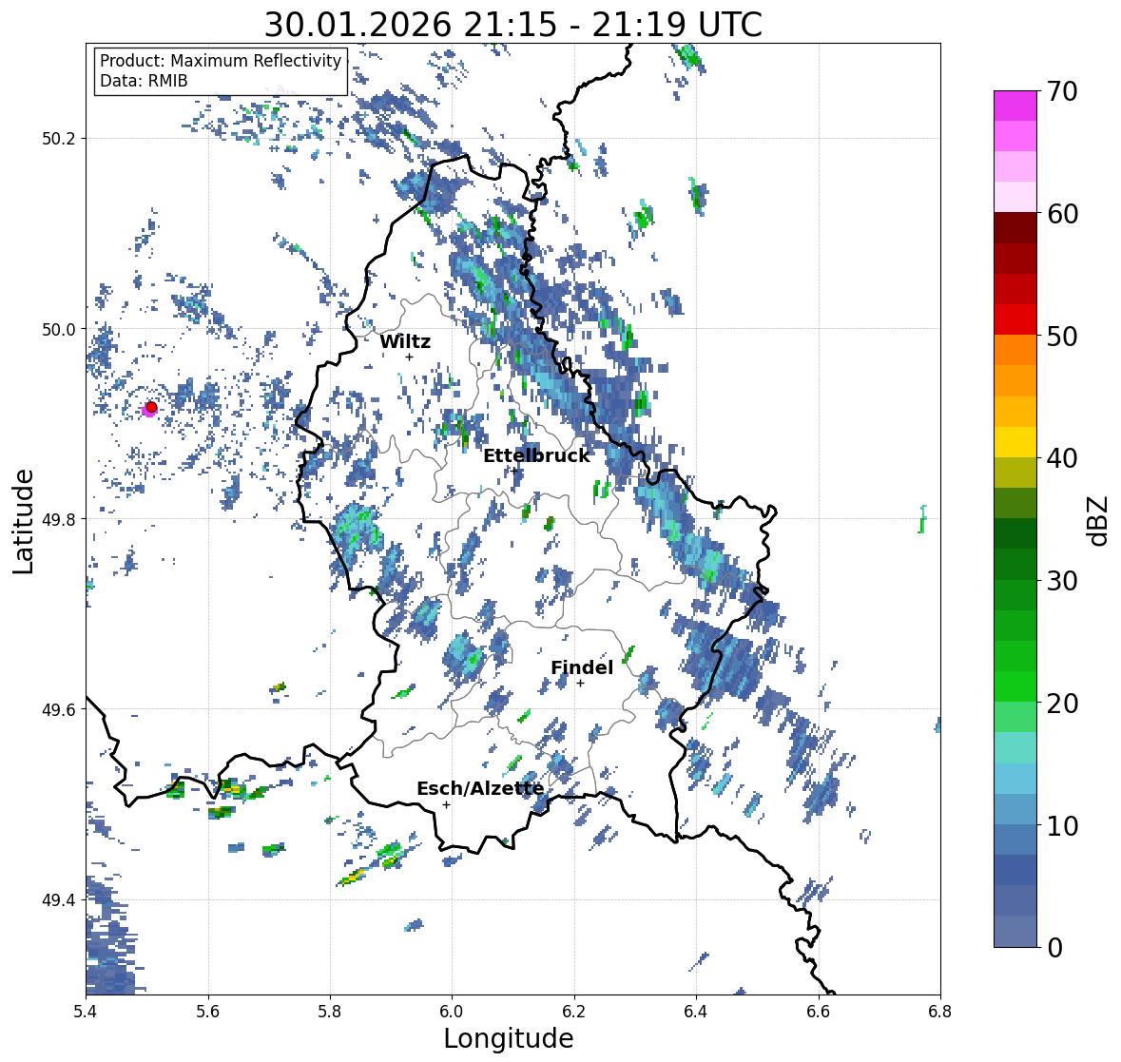Click the plot title with date and time

pyautogui.click(x=513, y=25)
